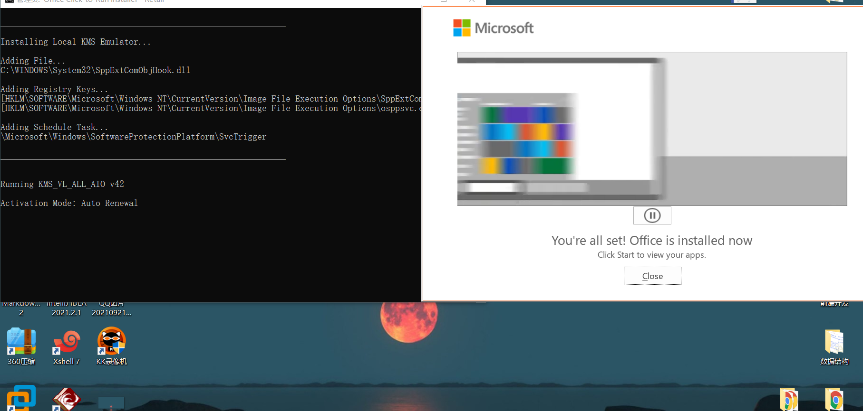The image size is (863, 411).
Task: Click the QQ图片 20210921 file label
Action: (112, 308)
